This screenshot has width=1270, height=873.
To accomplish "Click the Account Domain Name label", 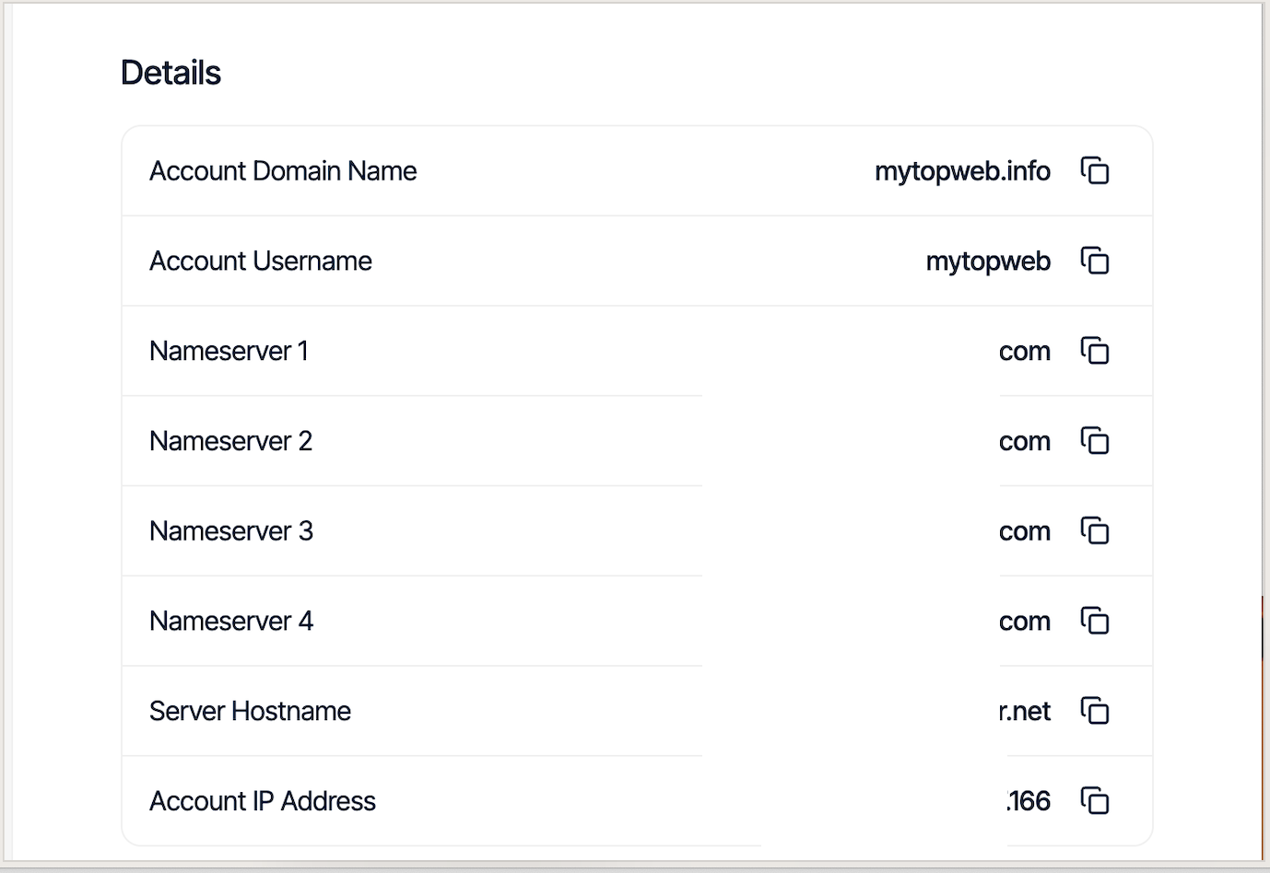I will pyautogui.click(x=283, y=171).
